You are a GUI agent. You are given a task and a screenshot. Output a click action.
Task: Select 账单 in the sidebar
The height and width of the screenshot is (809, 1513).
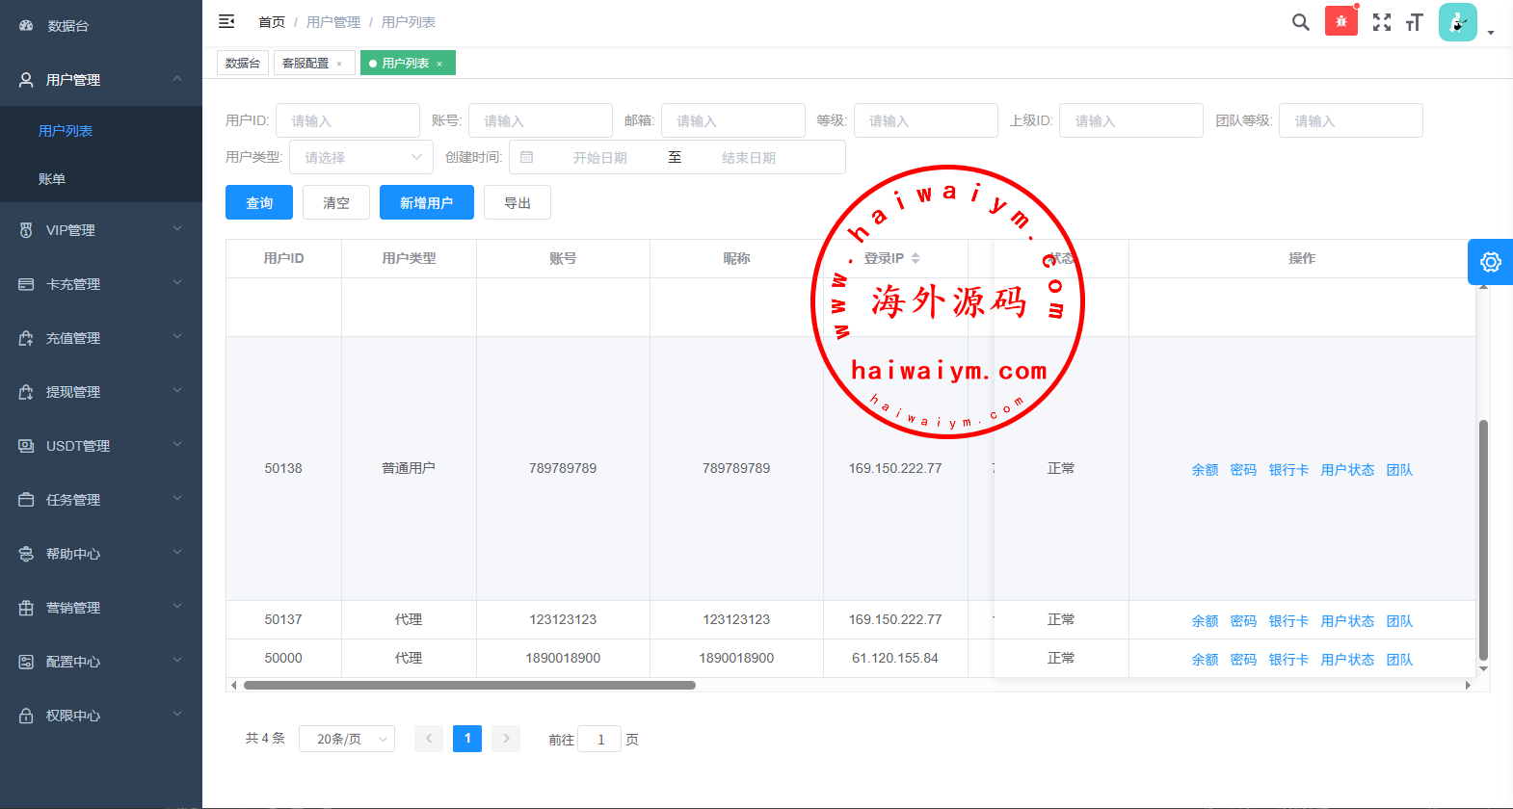(x=52, y=179)
